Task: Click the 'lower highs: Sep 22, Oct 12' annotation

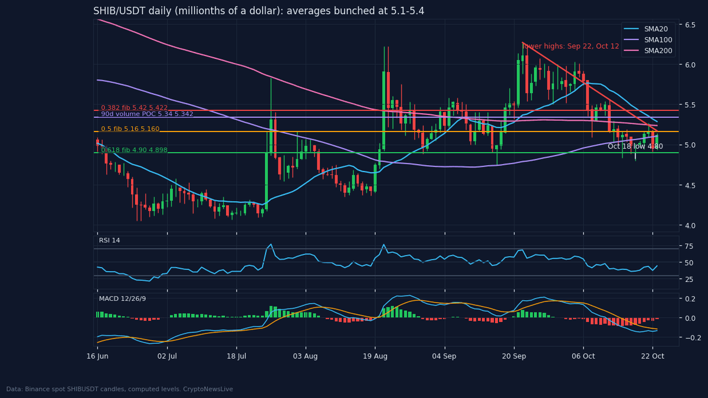Action: point(571,46)
